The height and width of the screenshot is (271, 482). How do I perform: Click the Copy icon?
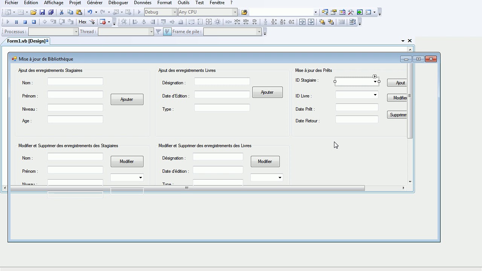[x=70, y=12]
